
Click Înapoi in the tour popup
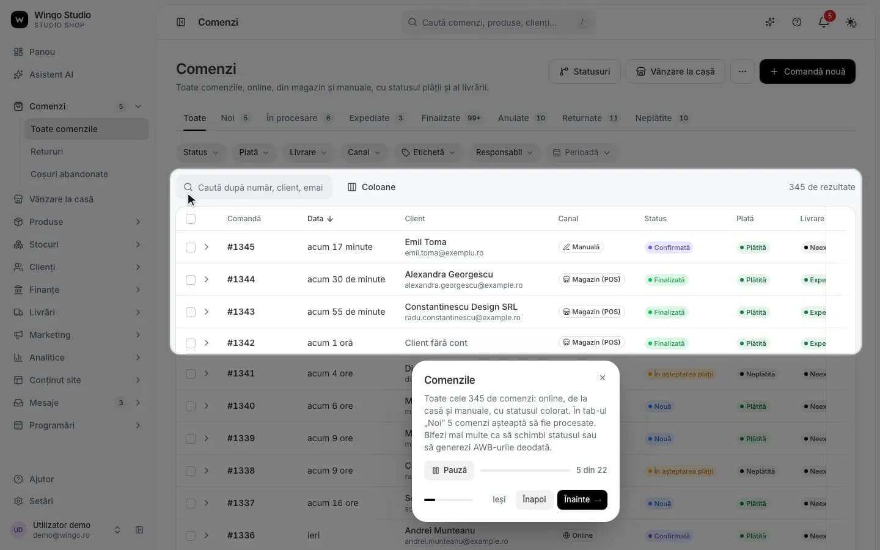tap(534, 499)
